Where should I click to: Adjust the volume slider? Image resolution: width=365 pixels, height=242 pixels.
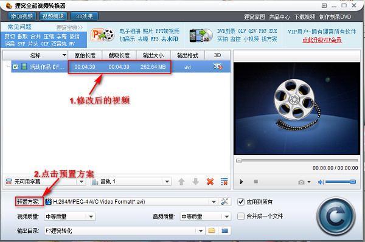(340, 182)
